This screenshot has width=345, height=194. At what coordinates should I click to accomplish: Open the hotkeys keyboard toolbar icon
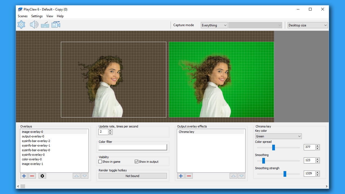[x=45, y=25]
